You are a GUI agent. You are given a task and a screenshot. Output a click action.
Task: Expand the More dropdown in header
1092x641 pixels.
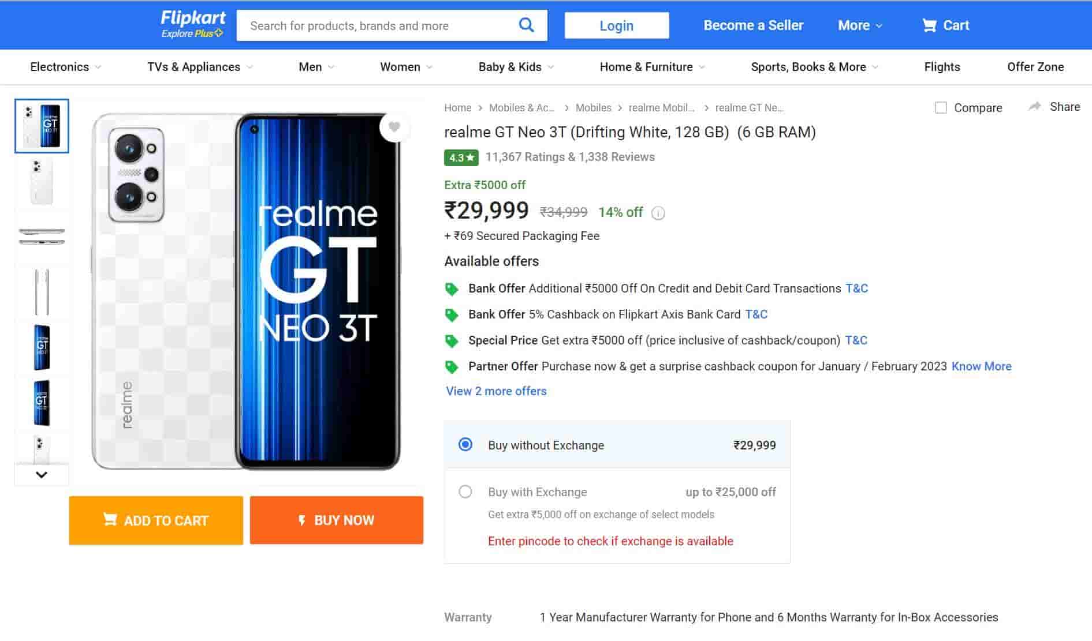(860, 25)
